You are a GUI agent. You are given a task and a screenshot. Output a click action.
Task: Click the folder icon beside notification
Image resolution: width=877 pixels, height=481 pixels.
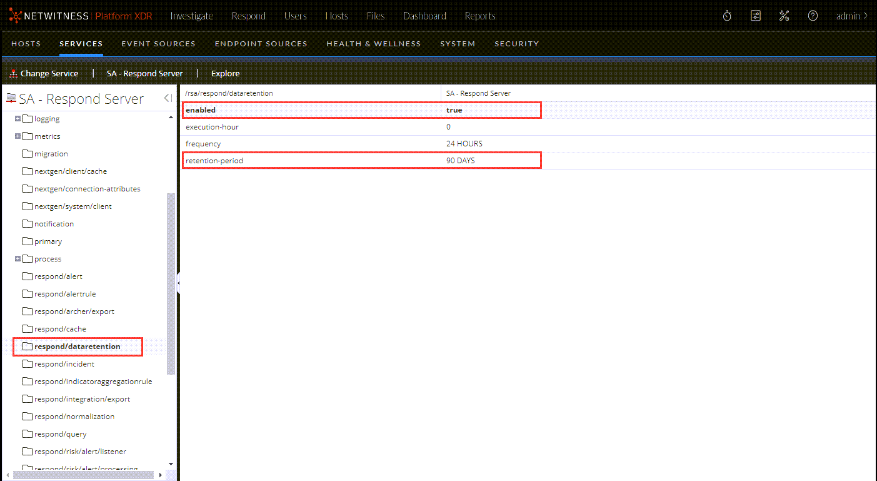point(27,224)
